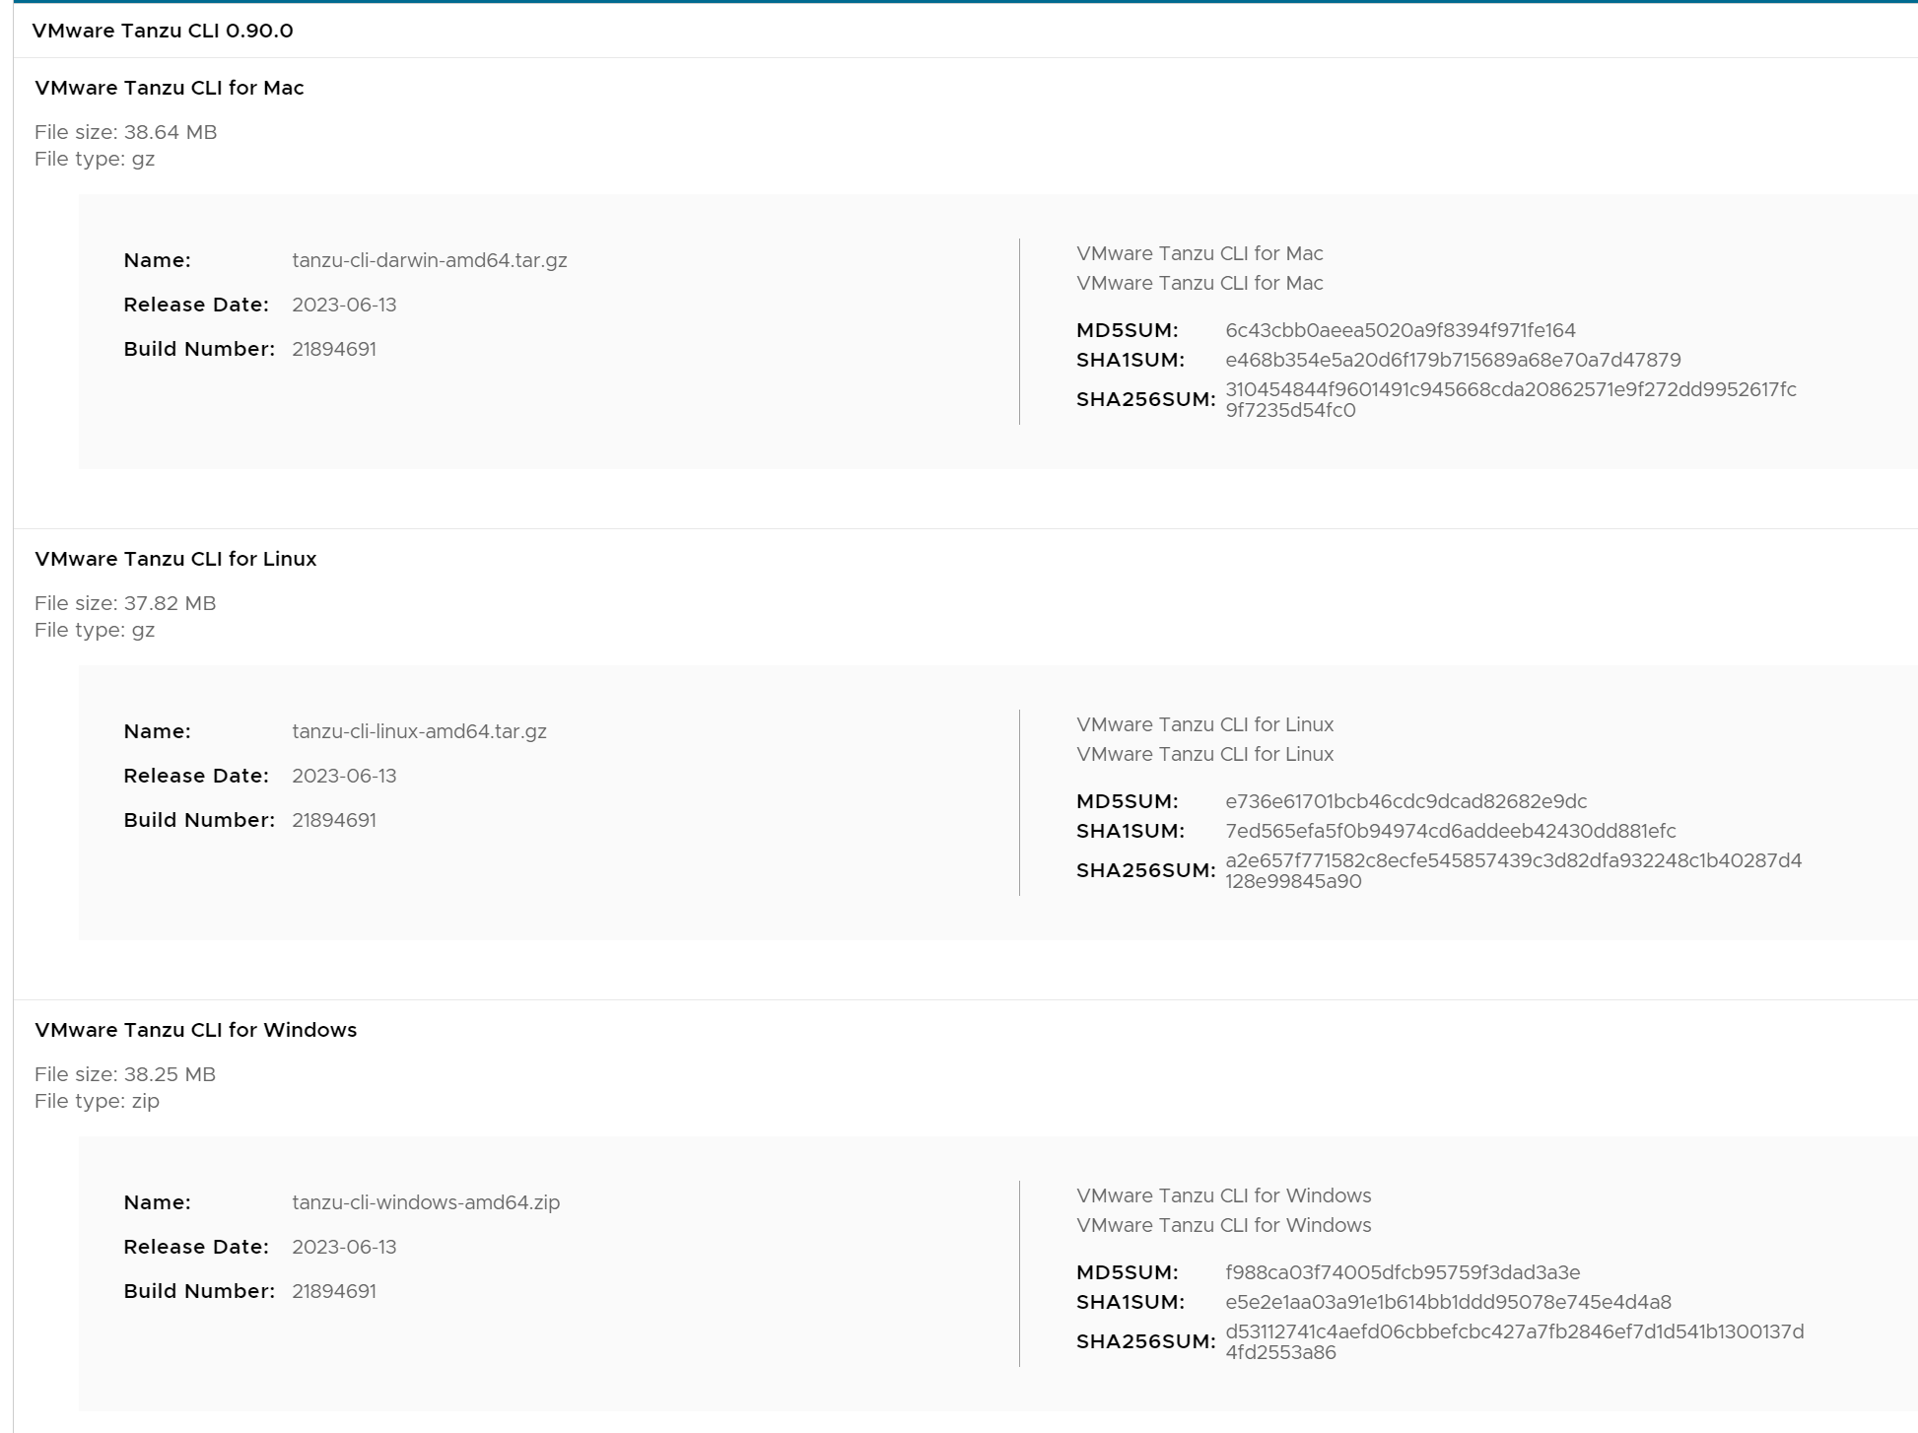Click the Linux SHA1SUM hash value
The image size is (1918, 1433).
(1450, 831)
